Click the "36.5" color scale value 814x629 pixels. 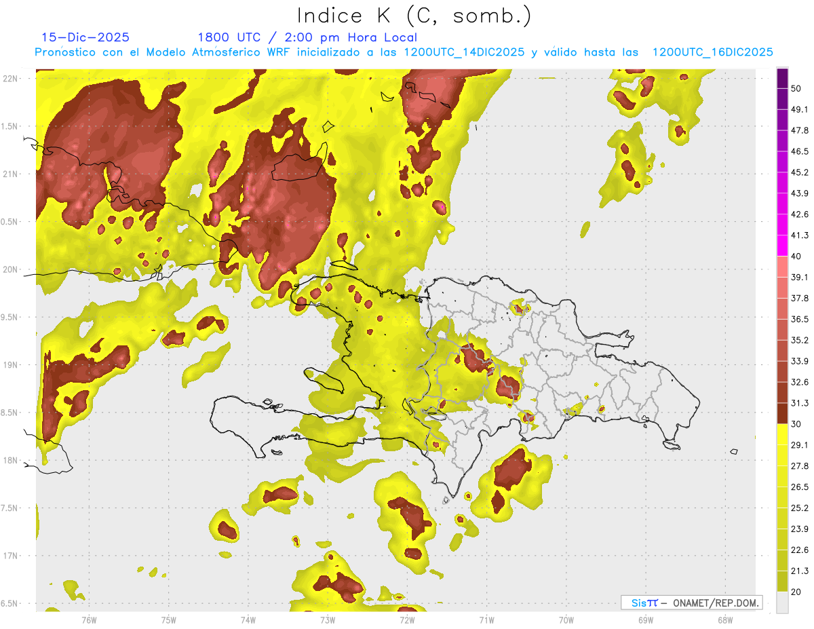pos(800,319)
